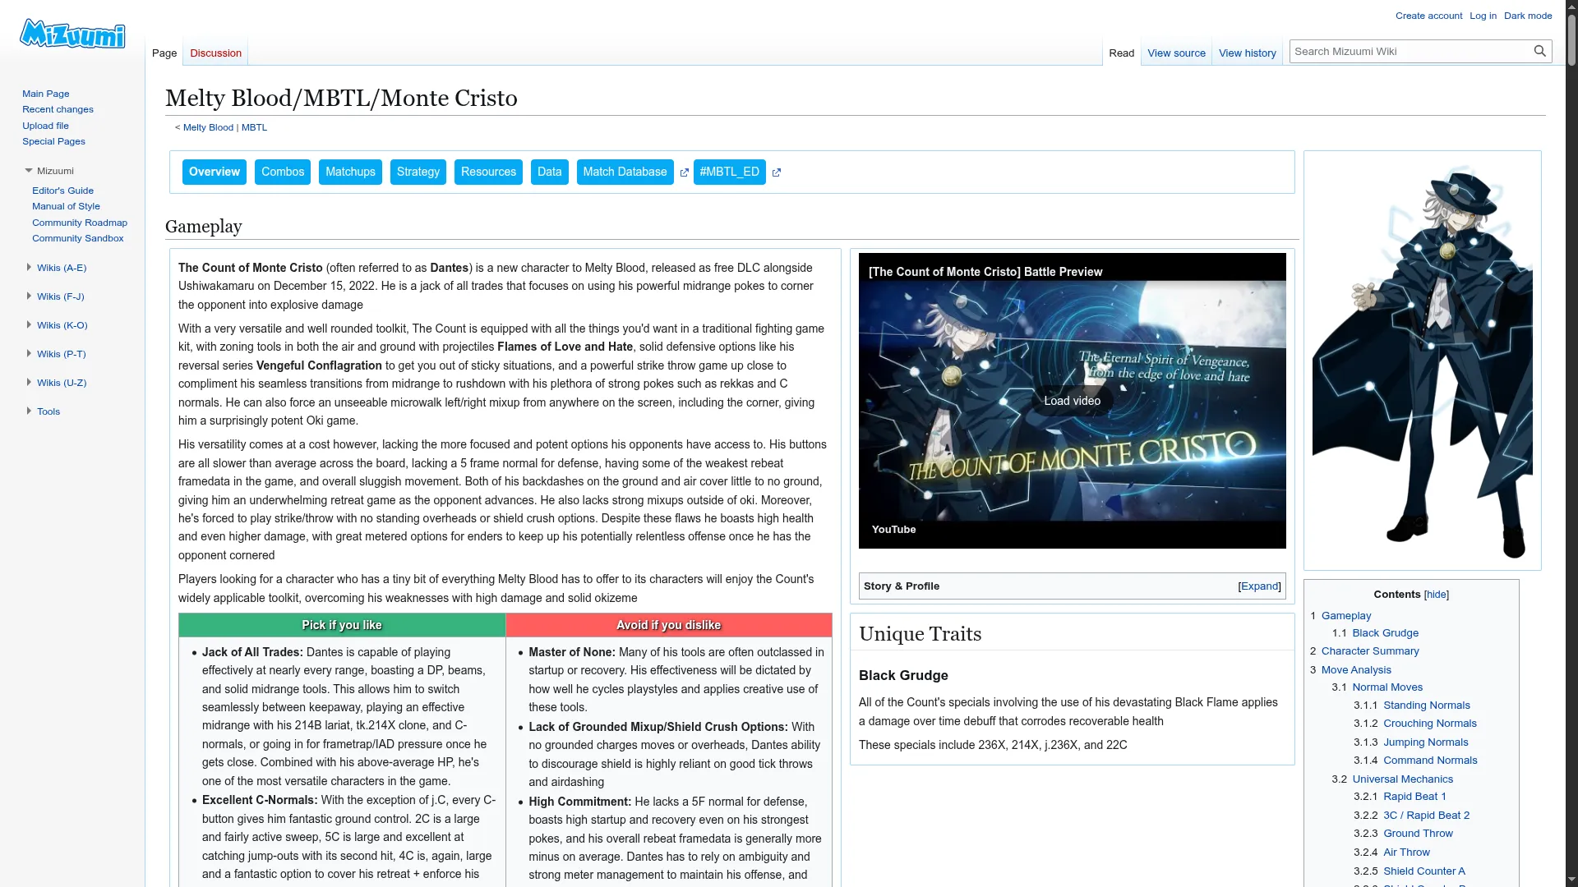Focus the Search Mizuumi Wiki field
Screen dimensions: 1578x887
click(1407, 52)
